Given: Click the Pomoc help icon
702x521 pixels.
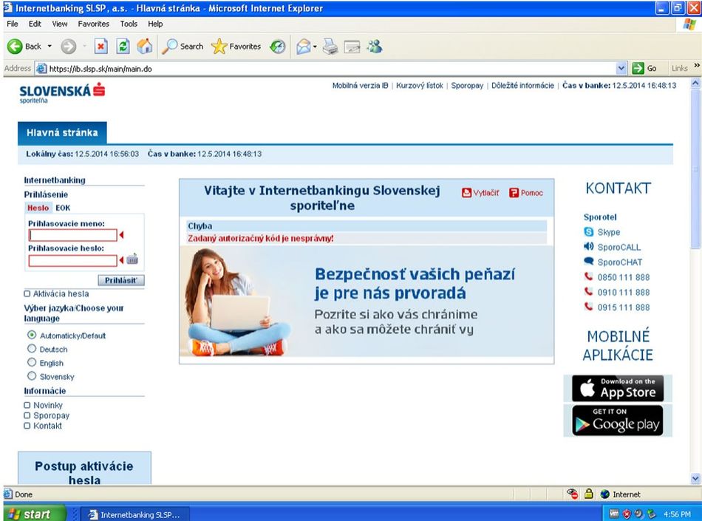Looking at the screenshot, I should [x=514, y=193].
